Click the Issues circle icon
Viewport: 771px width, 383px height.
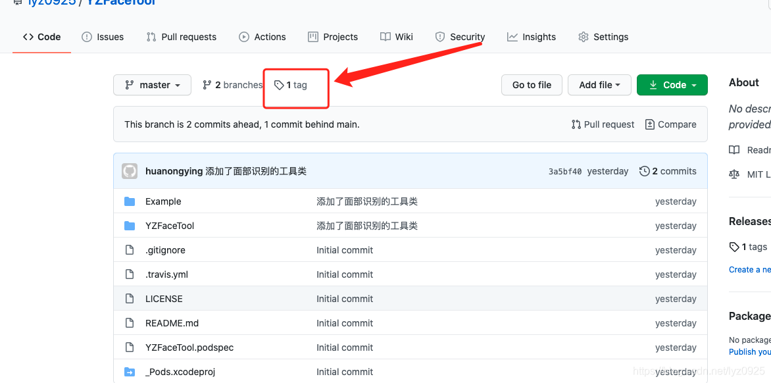87,37
